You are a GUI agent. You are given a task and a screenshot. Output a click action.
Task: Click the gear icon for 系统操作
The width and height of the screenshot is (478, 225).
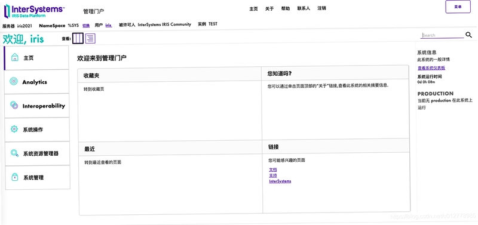pyautogui.click(x=14, y=129)
